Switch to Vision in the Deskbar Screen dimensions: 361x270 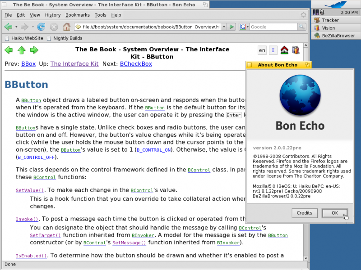click(336, 28)
